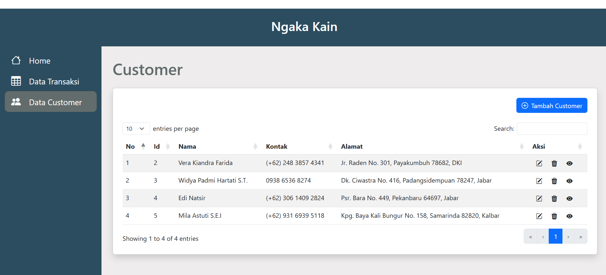Screen dimensions: 606x275
Task: Edit Vera Kiandra Farida's record
Action: (539, 163)
